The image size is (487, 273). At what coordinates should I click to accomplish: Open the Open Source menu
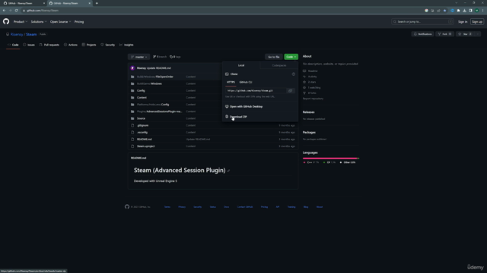pos(60,22)
